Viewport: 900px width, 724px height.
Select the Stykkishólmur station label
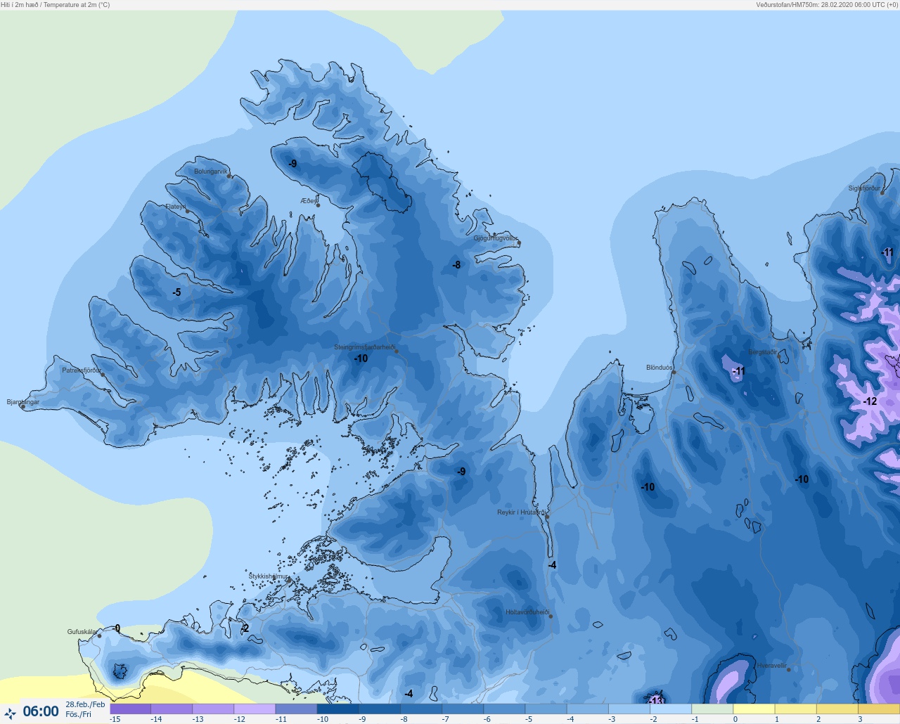(269, 576)
